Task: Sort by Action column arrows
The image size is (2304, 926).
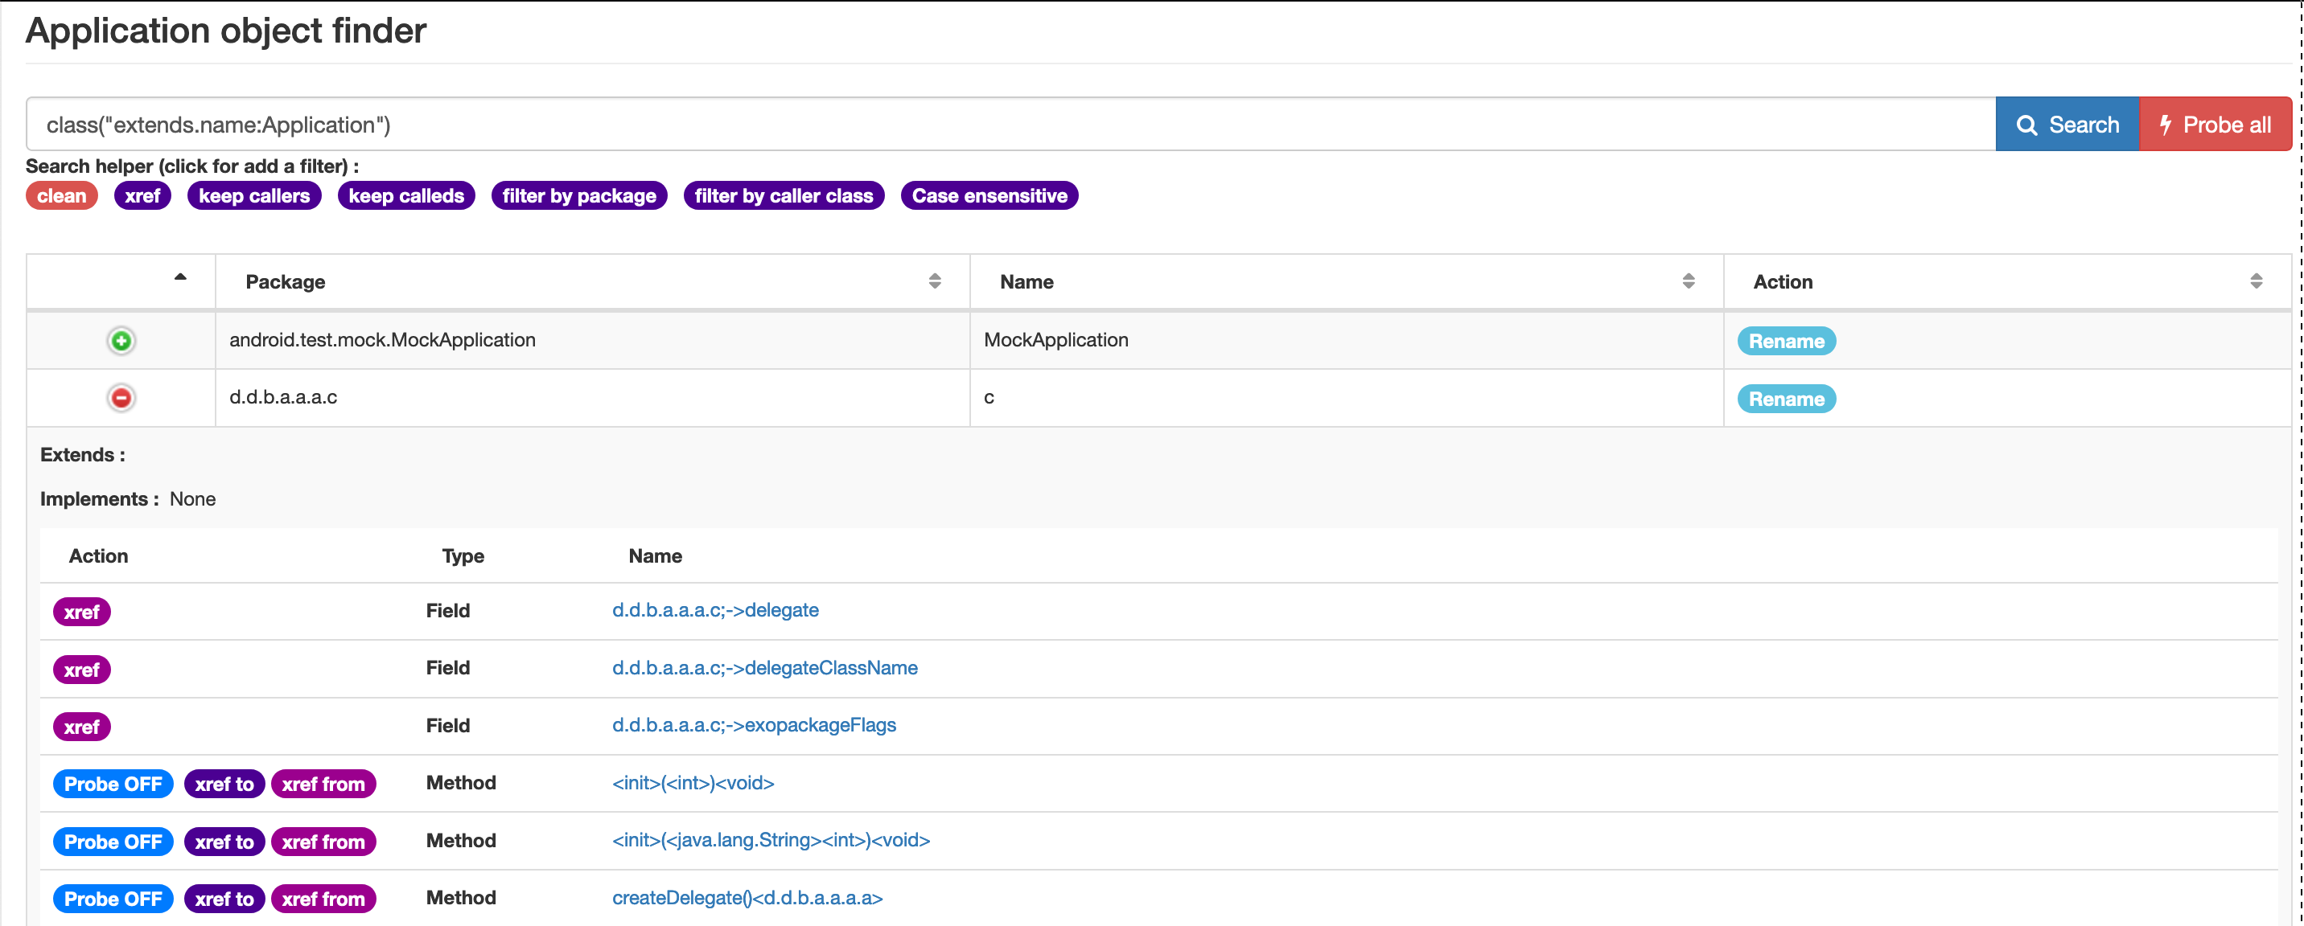Action: [2256, 281]
